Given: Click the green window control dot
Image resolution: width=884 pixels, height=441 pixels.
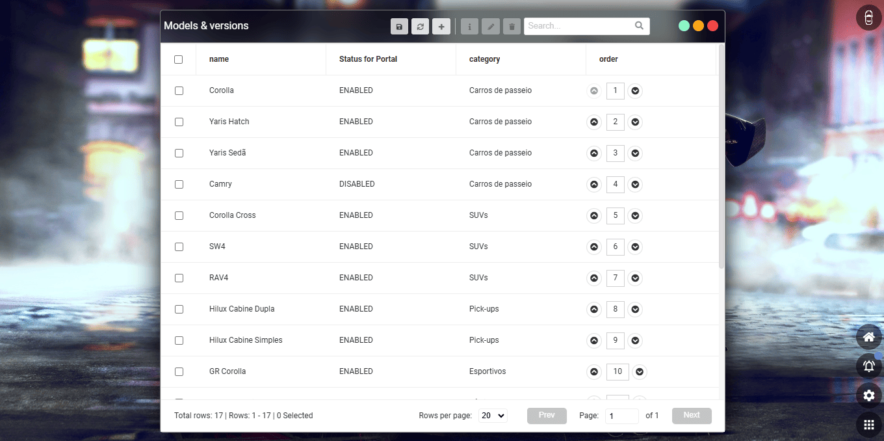Looking at the screenshot, I should pos(684,26).
